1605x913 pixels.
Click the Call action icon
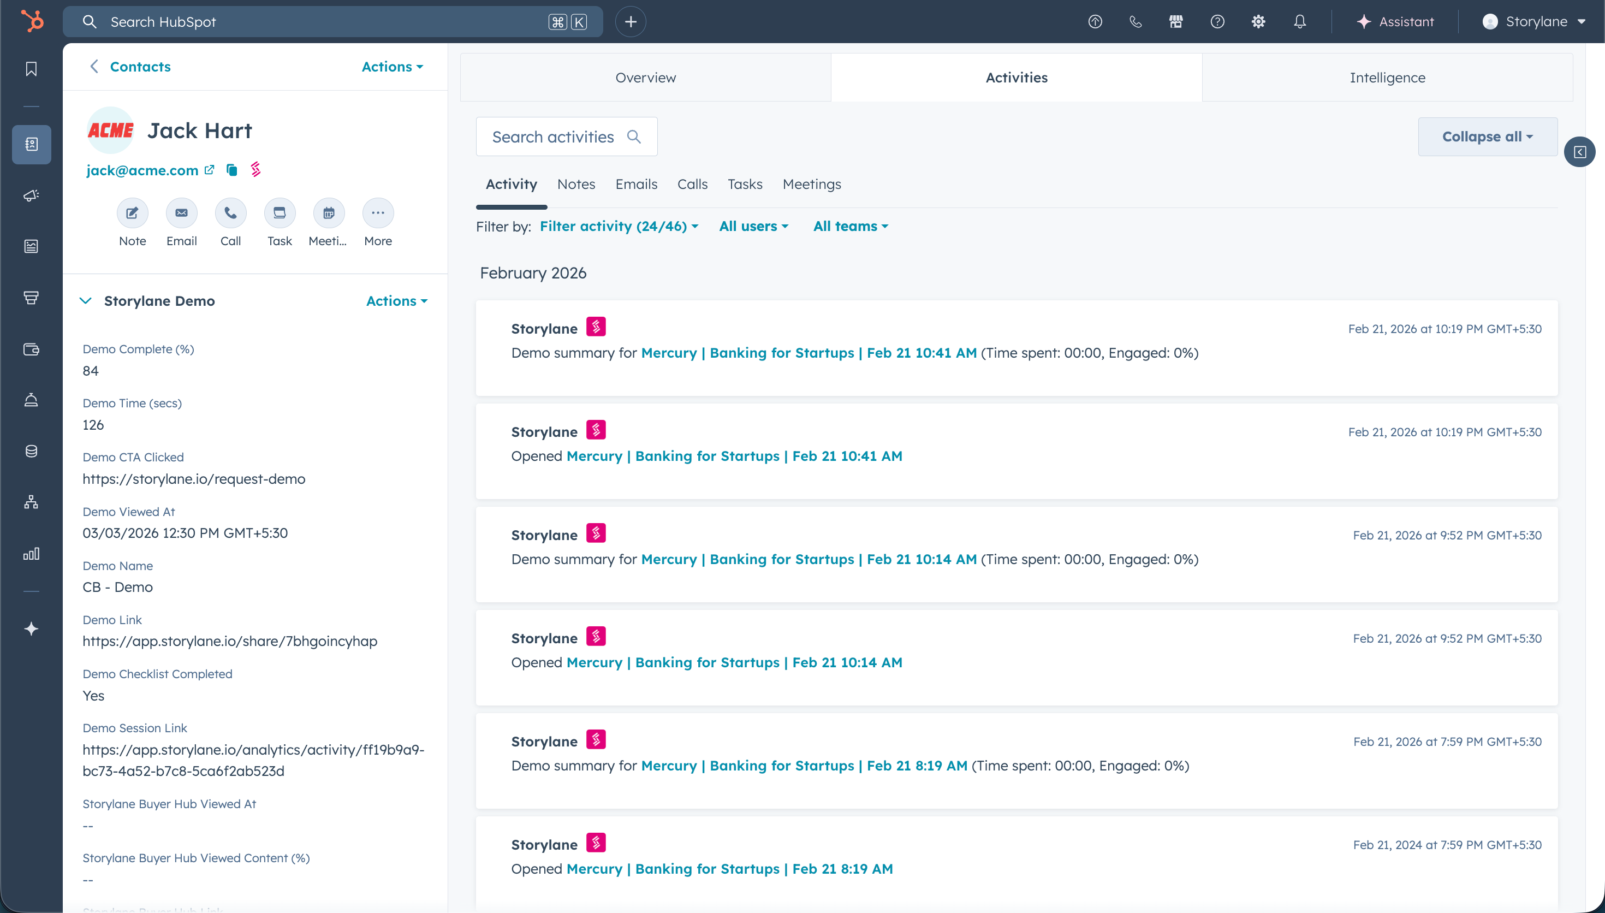click(x=230, y=213)
